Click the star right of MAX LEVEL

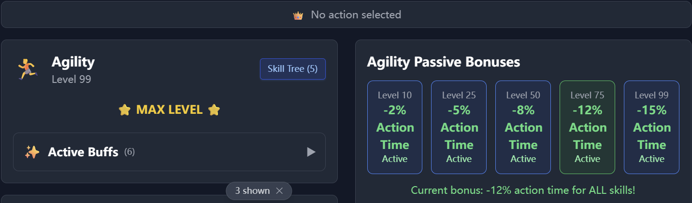tap(214, 110)
